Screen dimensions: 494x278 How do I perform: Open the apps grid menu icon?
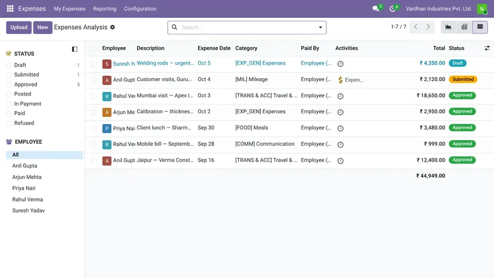10,8
